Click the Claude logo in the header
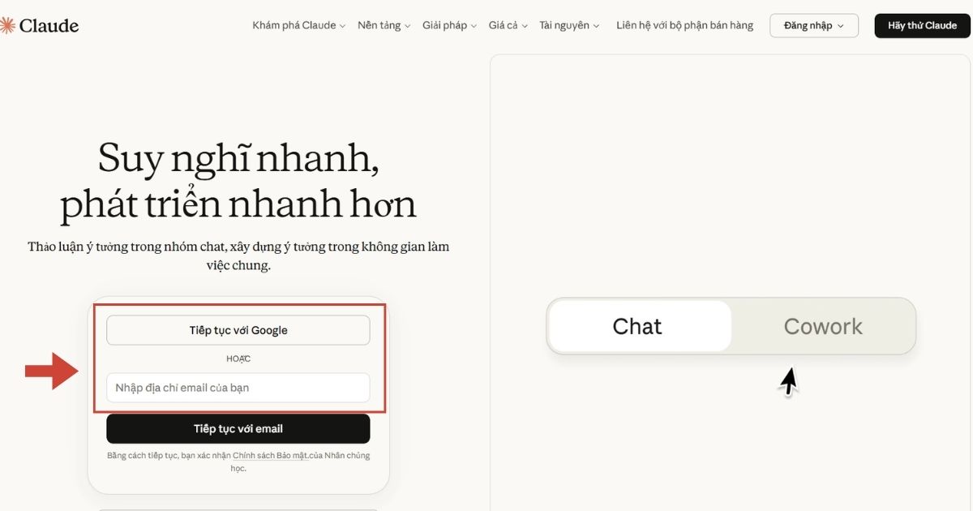Image resolution: width=973 pixels, height=511 pixels. tap(39, 26)
